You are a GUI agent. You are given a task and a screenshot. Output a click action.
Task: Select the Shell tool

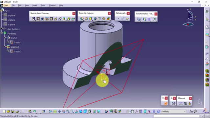(95, 19)
